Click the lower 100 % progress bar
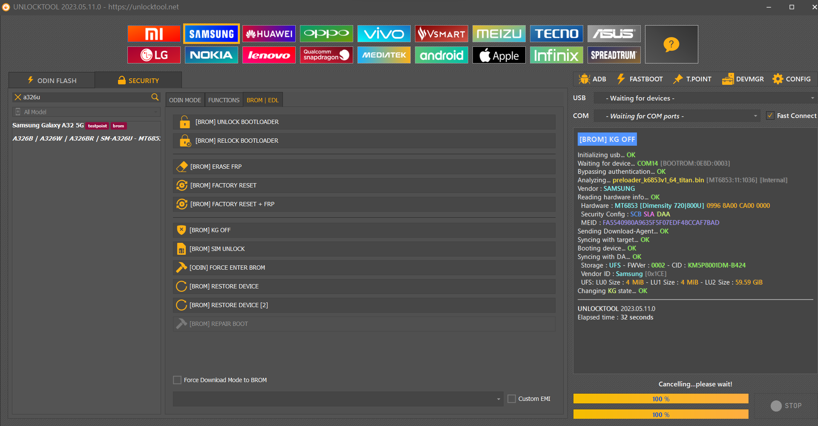This screenshot has height=426, width=818. pyautogui.click(x=661, y=414)
